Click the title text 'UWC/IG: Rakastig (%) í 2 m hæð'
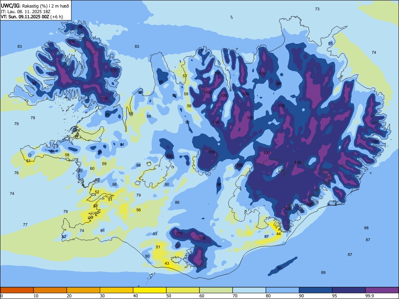Viewport: 399px width, 299px height. point(35,6)
